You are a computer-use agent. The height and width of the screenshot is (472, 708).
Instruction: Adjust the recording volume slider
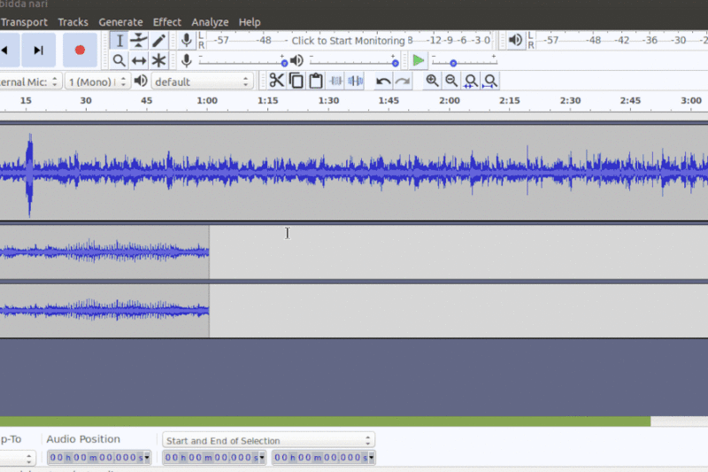[242, 61]
